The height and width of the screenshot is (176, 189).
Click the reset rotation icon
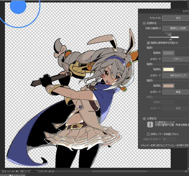coord(50,172)
